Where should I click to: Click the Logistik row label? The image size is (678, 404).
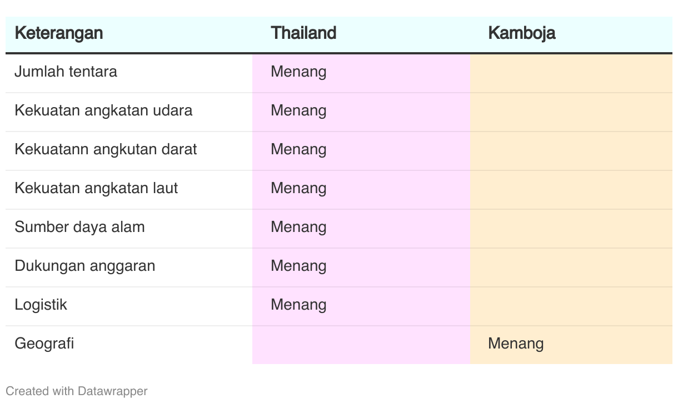41,305
